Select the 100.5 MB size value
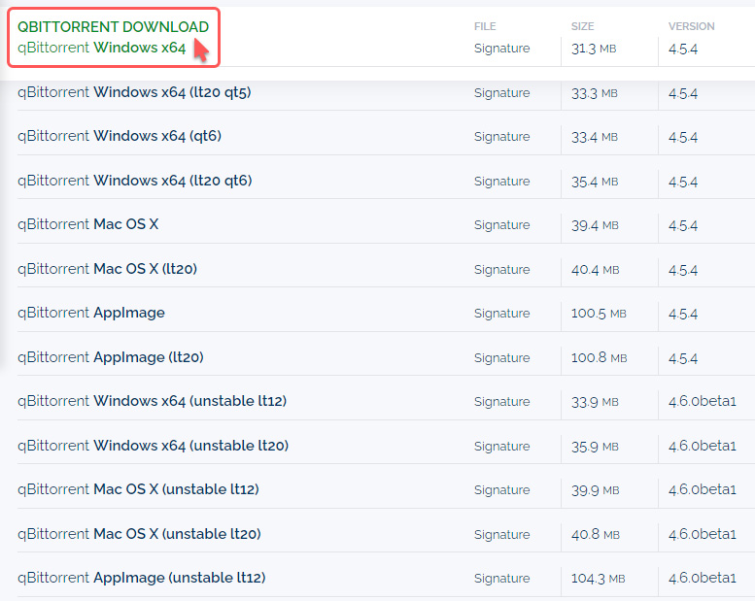This screenshot has height=601, width=755. [x=599, y=314]
